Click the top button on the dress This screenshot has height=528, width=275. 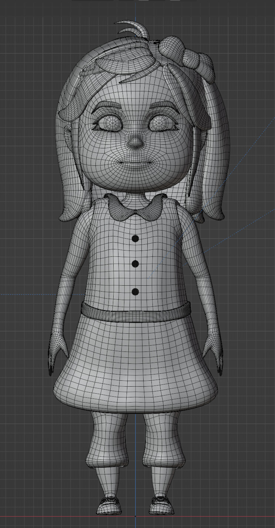tap(135, 239)
